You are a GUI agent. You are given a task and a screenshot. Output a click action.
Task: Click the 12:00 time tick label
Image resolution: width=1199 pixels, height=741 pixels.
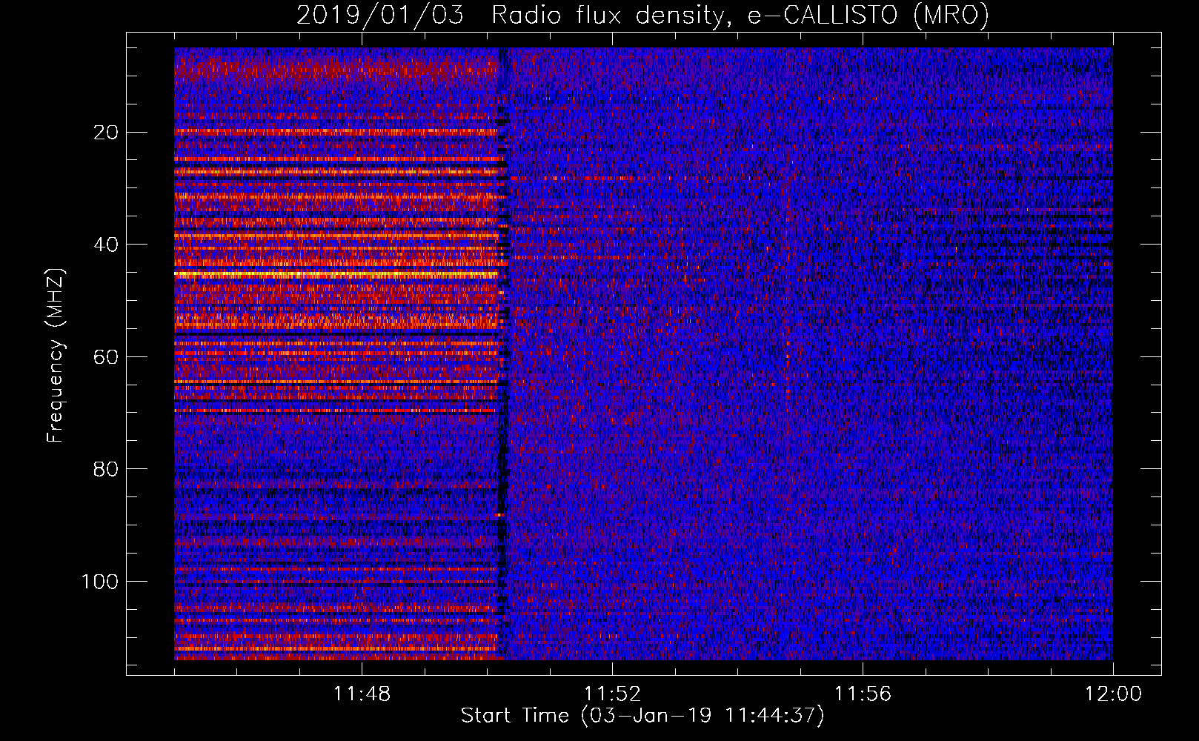(x=1113, y=694)
